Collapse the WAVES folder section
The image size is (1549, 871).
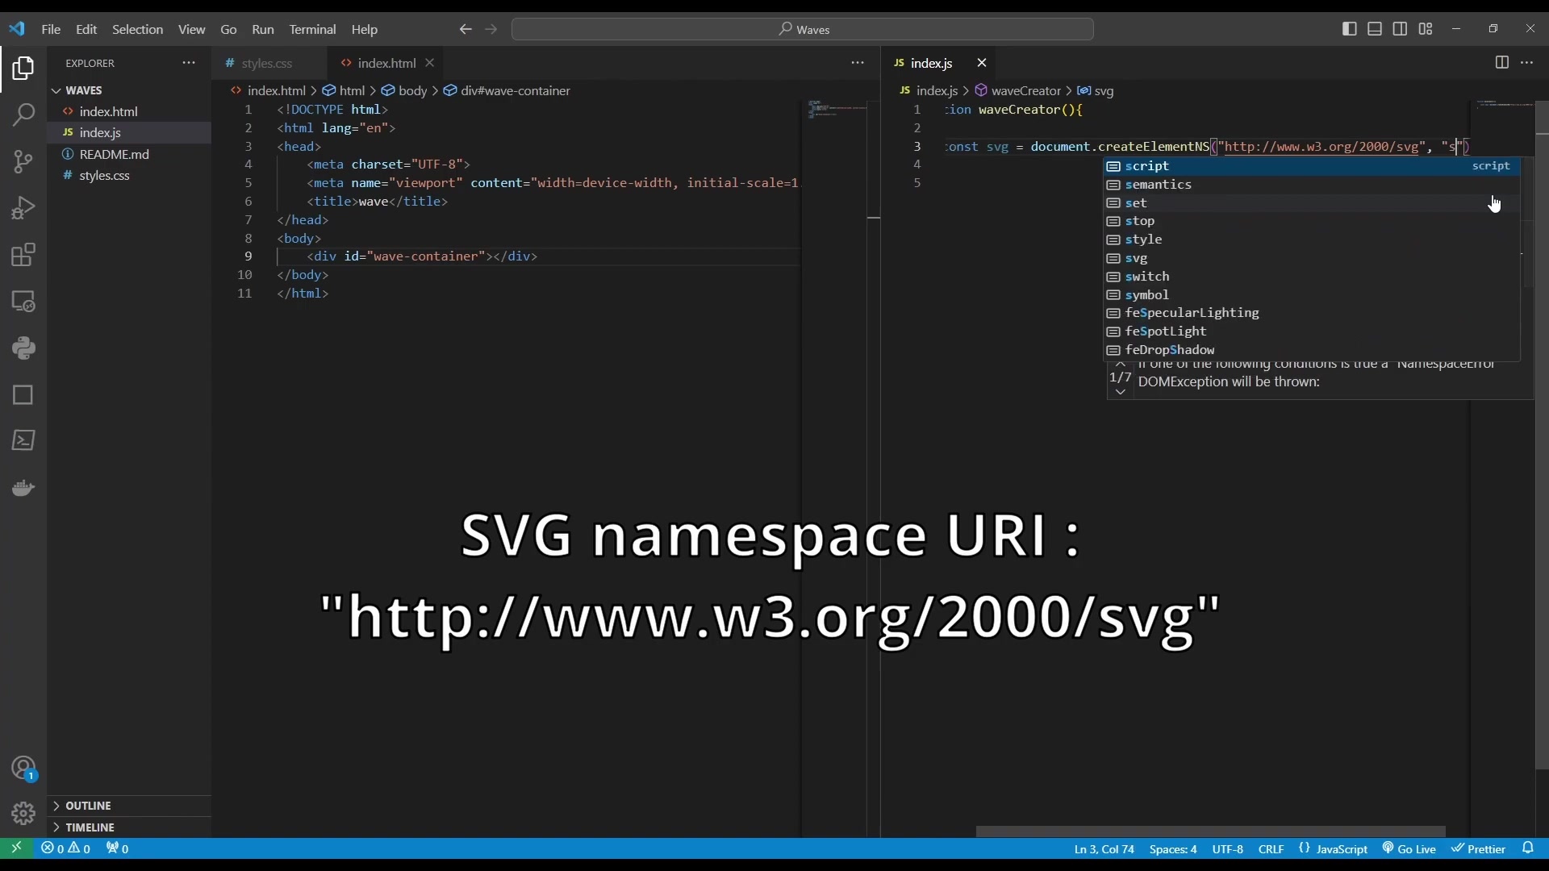click(129, 90)
